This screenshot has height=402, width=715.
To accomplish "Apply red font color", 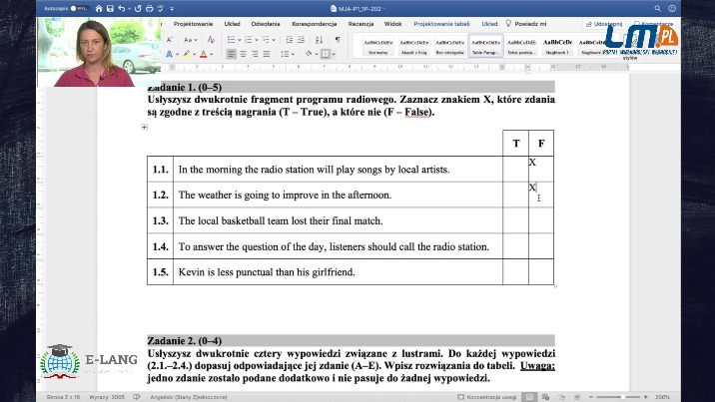I will [204, 54].
